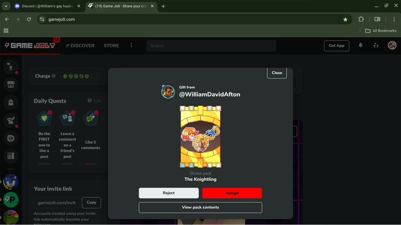Open browser extensions puzzle icon
This screenshot has width=401, height=225.
click(x=361, y=19)
